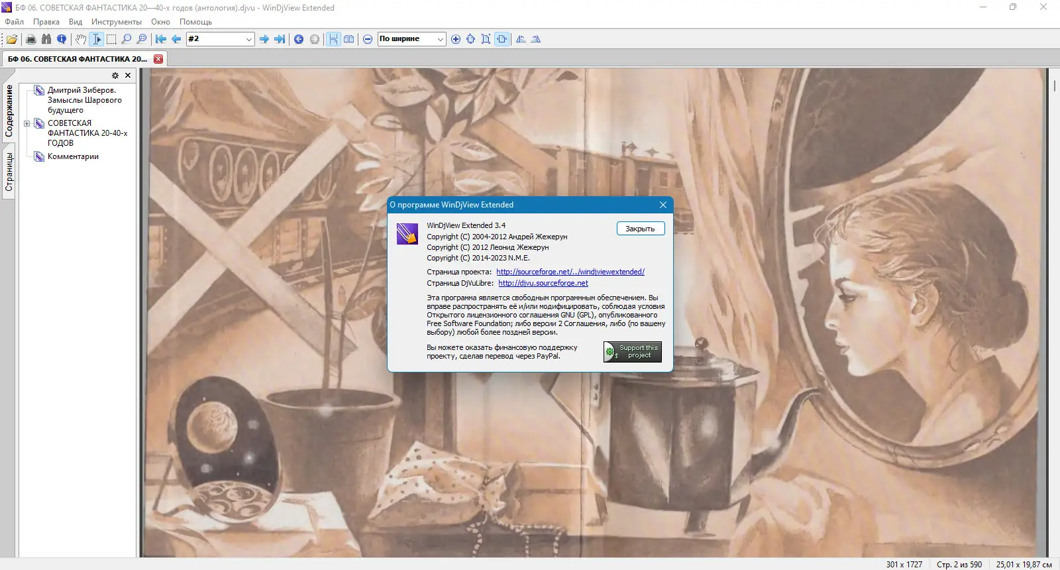Open the Файл menu

pyautogui.click(x=14, y=22)
